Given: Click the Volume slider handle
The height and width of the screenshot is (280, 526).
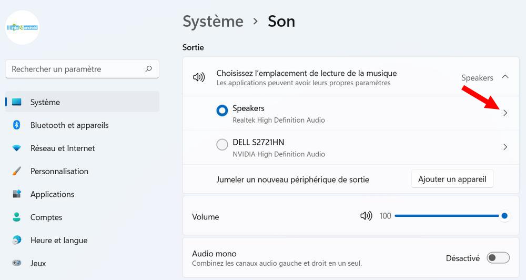Looking at the screenshot, I should coord(504,216).
